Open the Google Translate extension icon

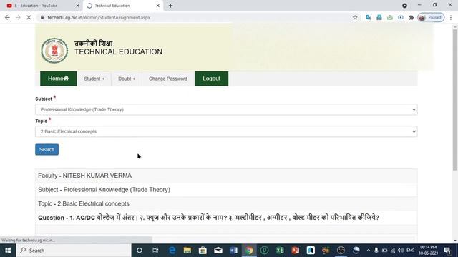tap(369, 17)
